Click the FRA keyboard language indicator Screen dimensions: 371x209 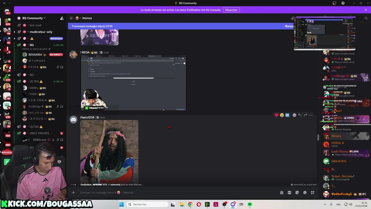pos(339,204)
